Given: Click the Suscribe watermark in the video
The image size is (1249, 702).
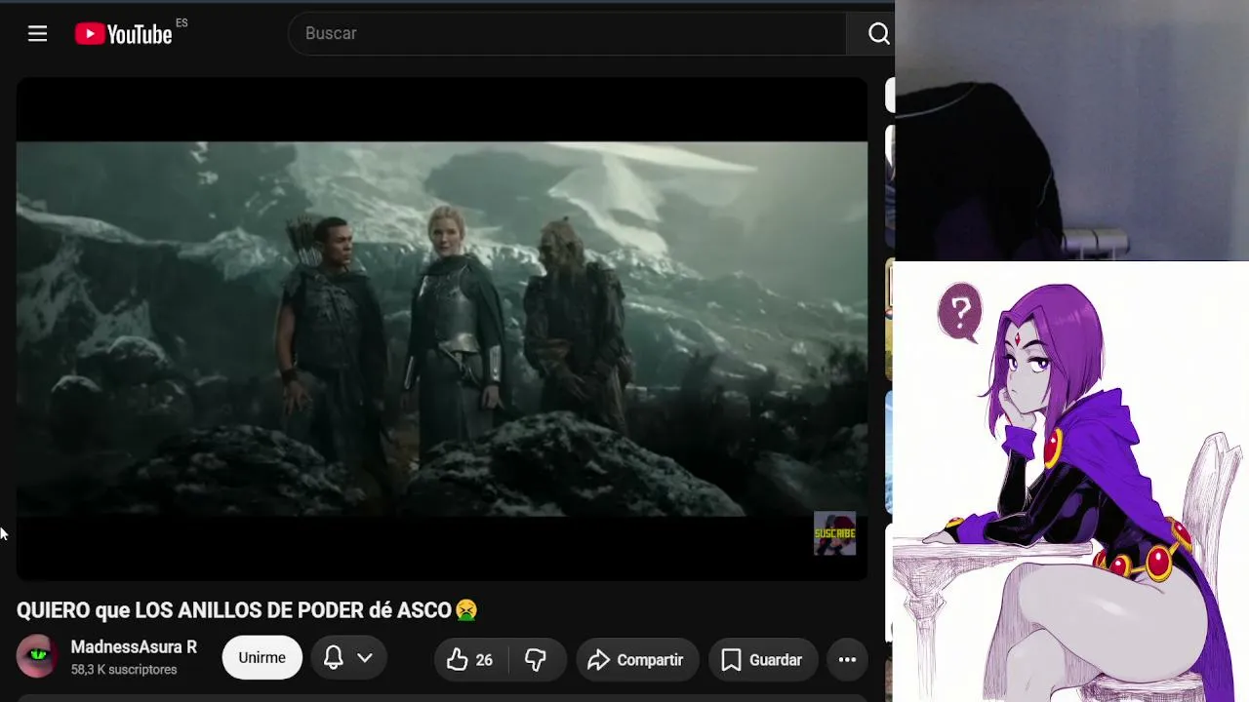Looking at the screenshot, I should [834, 533].
